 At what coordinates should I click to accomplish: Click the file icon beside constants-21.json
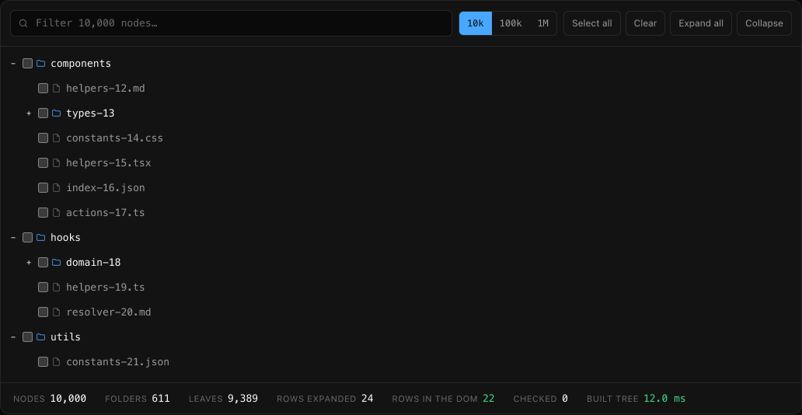pyautogui.click(x=56, y=362)
